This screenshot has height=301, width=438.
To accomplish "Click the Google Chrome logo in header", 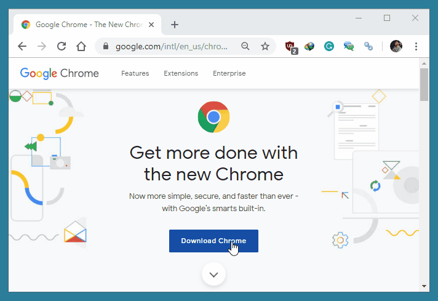I will point(60,73).
